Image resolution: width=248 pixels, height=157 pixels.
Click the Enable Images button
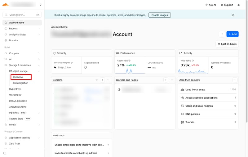click(x=160, y=15)
